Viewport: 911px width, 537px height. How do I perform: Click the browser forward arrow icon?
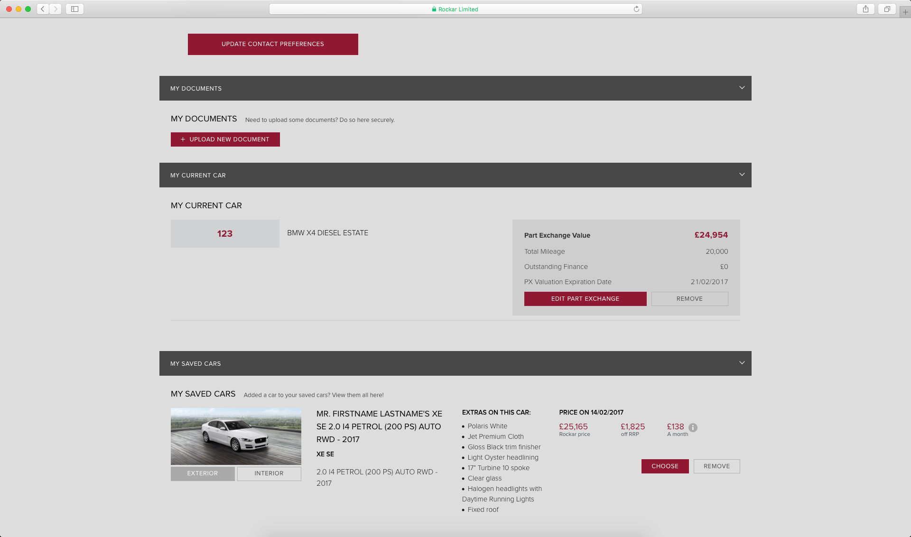56,9
